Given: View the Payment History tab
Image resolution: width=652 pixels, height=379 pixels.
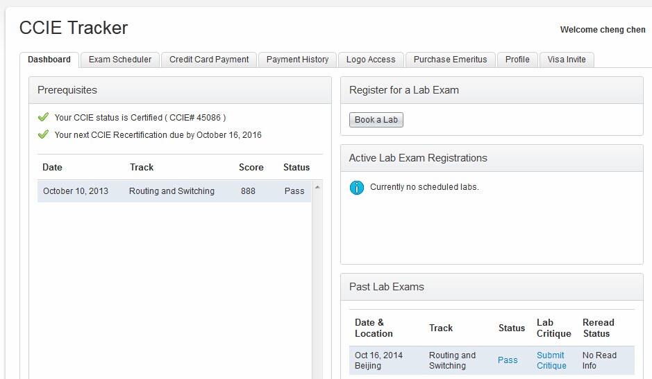Looking at the screenshot, I should 297,60.
